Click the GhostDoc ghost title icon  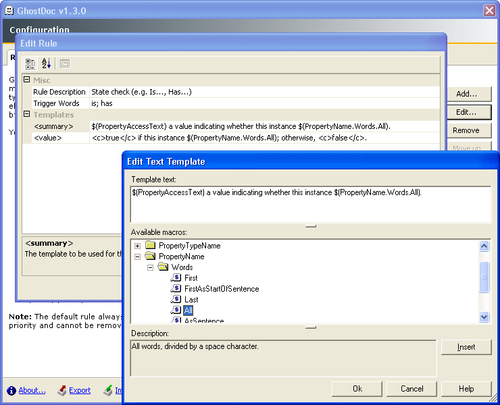point(9,11)
